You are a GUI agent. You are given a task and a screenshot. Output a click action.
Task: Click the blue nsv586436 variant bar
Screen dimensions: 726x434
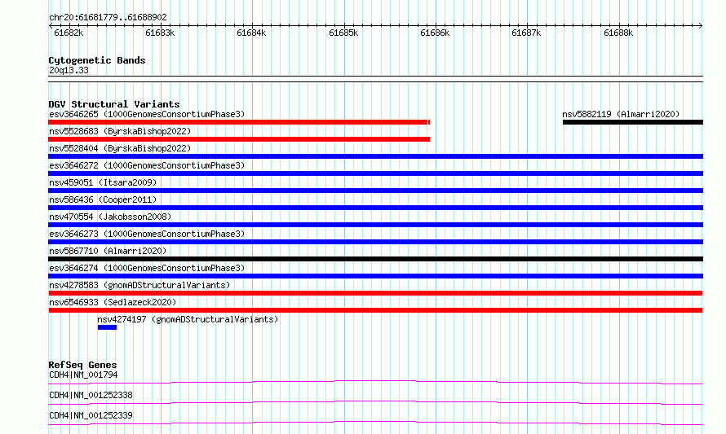pyautogui.click(x=375, y=208)
